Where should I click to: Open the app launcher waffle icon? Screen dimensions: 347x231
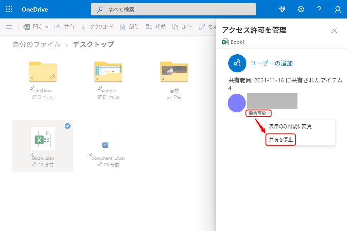9,9
